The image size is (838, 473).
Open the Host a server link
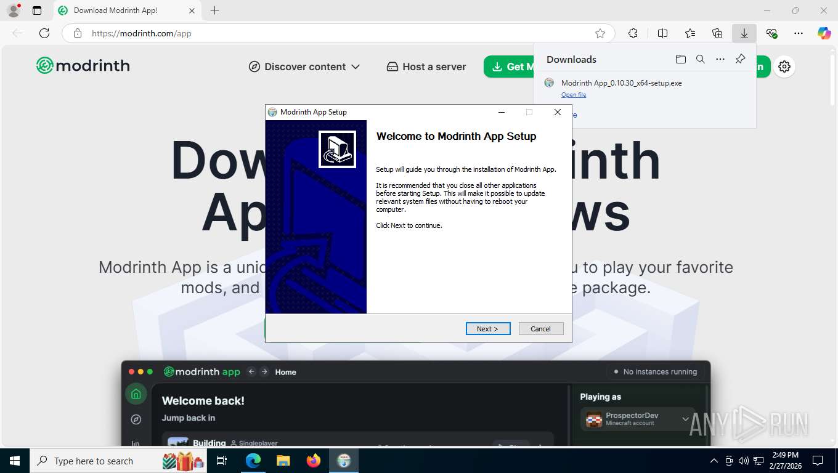[426, 67]
